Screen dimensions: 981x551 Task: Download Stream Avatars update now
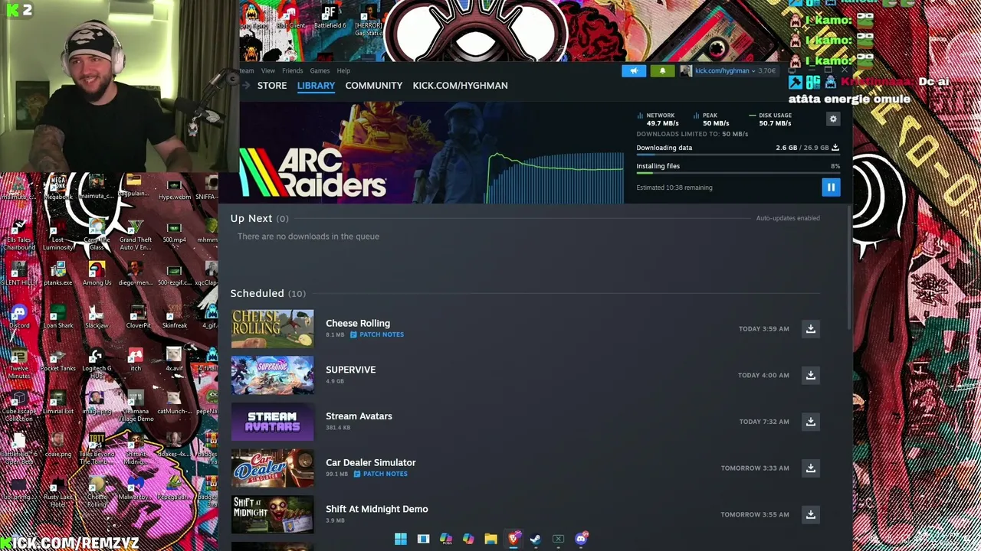(810, 422)
